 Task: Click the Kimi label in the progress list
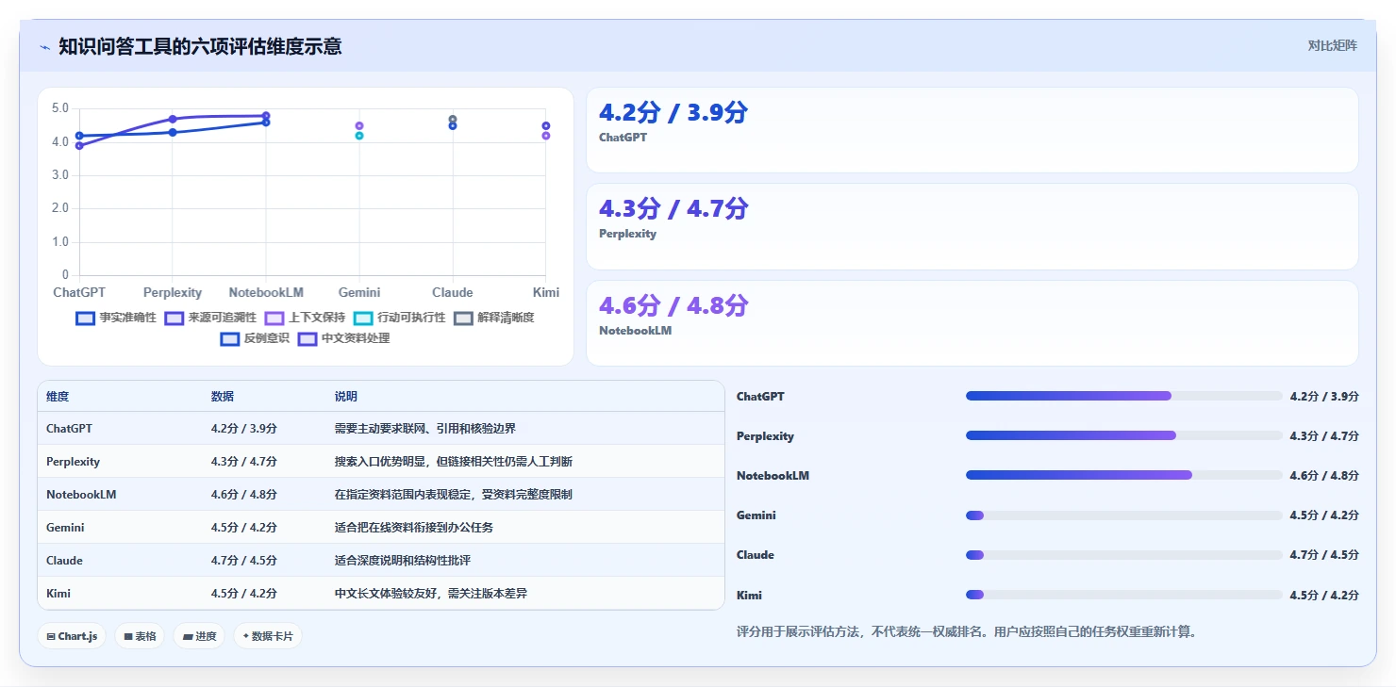(749, 596)
